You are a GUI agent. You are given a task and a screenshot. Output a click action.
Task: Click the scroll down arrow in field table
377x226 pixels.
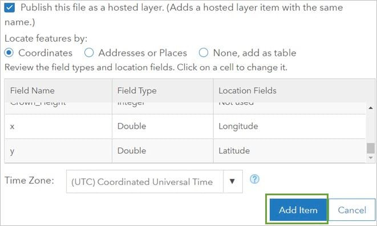(x=371, y=158)
